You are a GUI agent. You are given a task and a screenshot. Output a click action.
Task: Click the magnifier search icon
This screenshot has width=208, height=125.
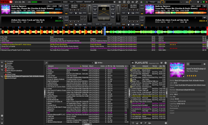[x=46, y=63]
